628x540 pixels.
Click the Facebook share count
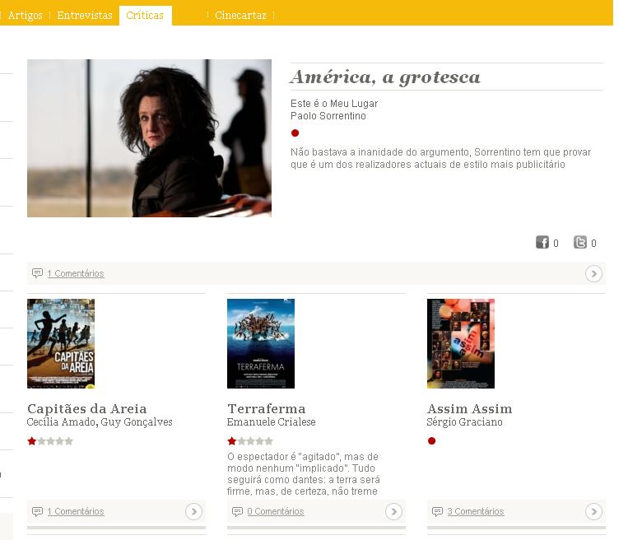pyautogui.click(x=556, y=243)
